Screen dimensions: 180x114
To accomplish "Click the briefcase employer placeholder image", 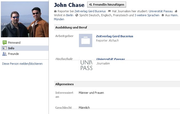I will tap(86, 40).
